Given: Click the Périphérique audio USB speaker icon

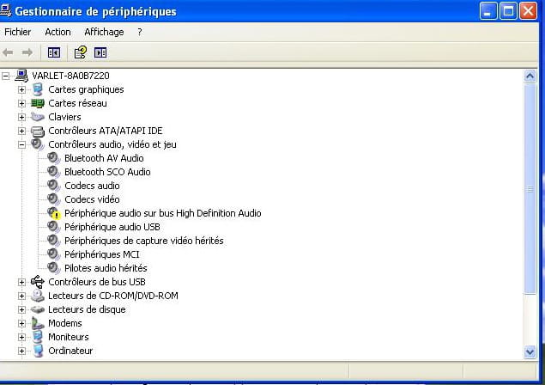Looking at the screenshot, I should pyautogui.click(x=53, y=227).
